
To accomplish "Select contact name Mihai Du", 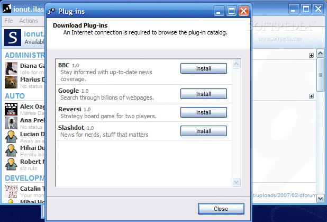I will pyautogui.click(x=32, y=148).
